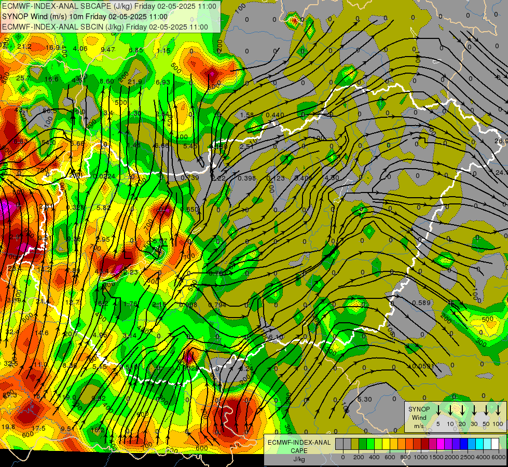
Task: Click the 1.76 value on the map
Action: pos(131,304)
